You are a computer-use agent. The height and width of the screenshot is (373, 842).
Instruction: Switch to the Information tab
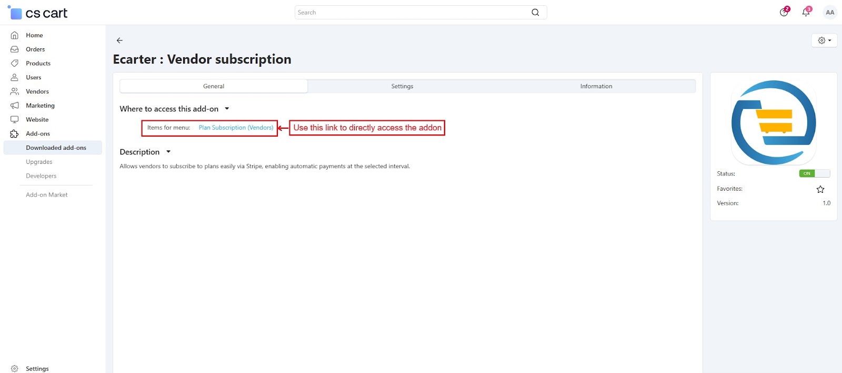596,86
